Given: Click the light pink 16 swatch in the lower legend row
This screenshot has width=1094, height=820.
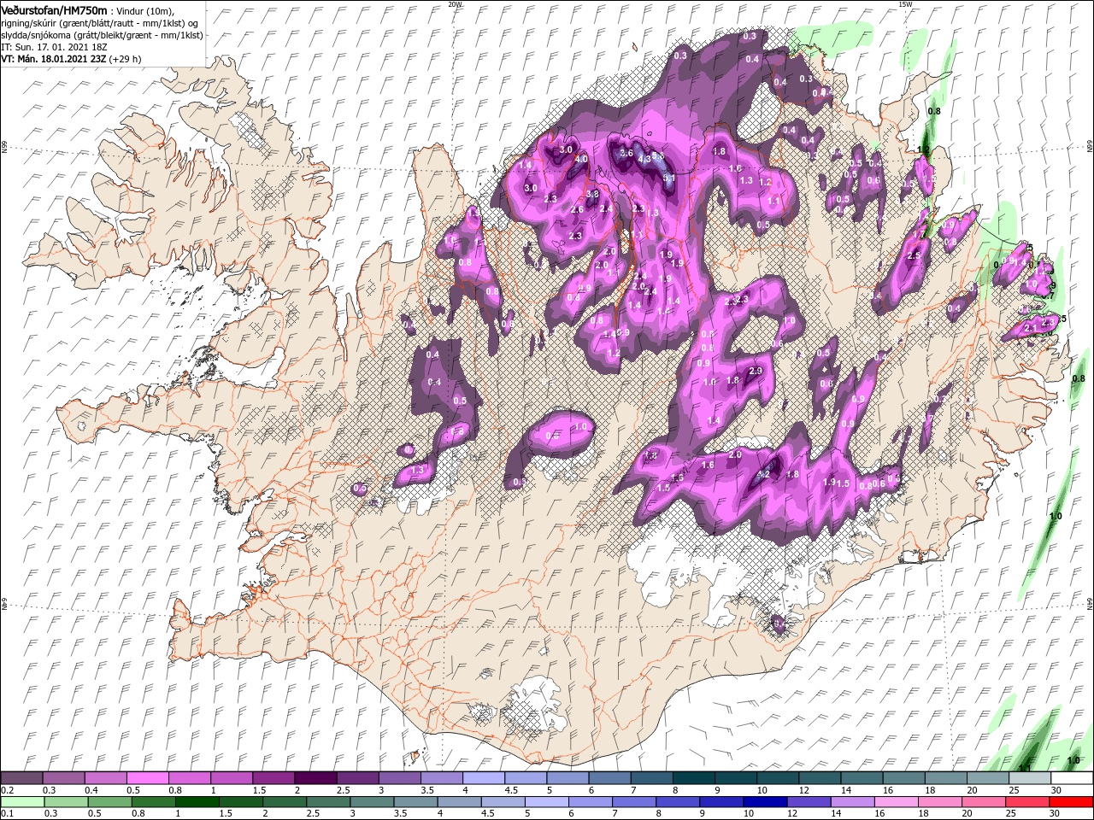Looking at the screenshot, I should [x=897, y=801].
